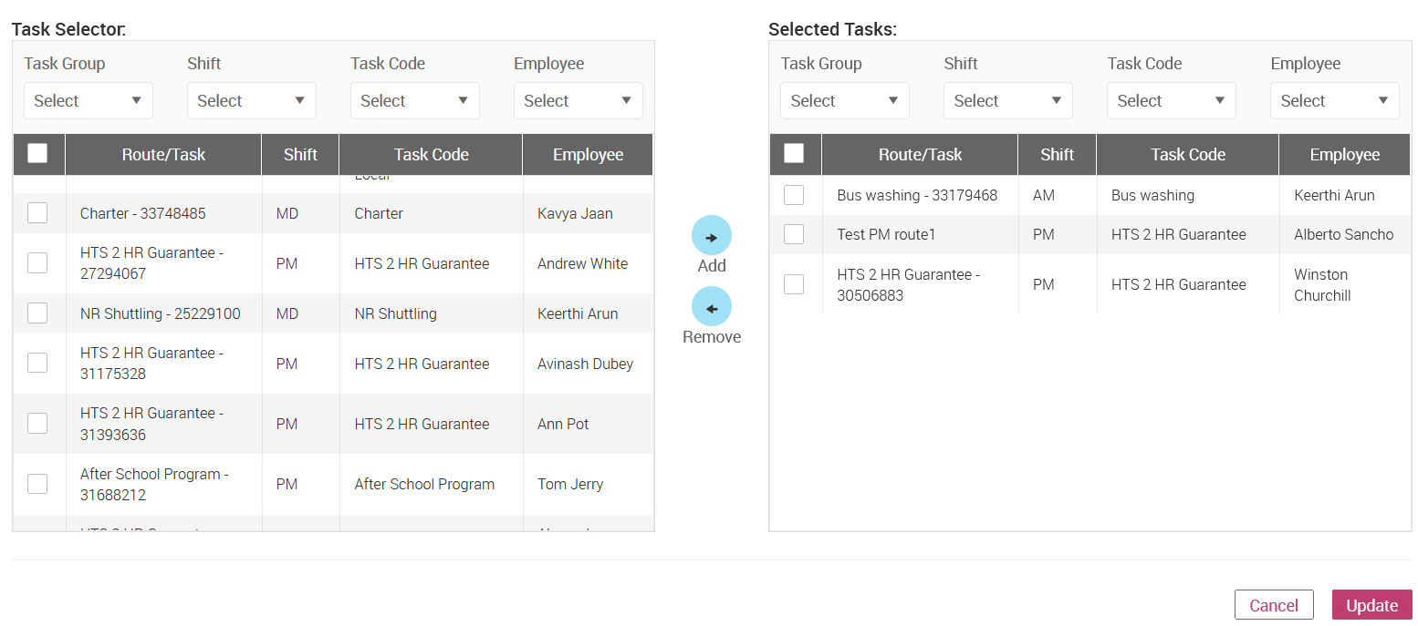Check the NR Shuttling - 25229100 row
Screen dimensions: 1418x626
(37, 313)
